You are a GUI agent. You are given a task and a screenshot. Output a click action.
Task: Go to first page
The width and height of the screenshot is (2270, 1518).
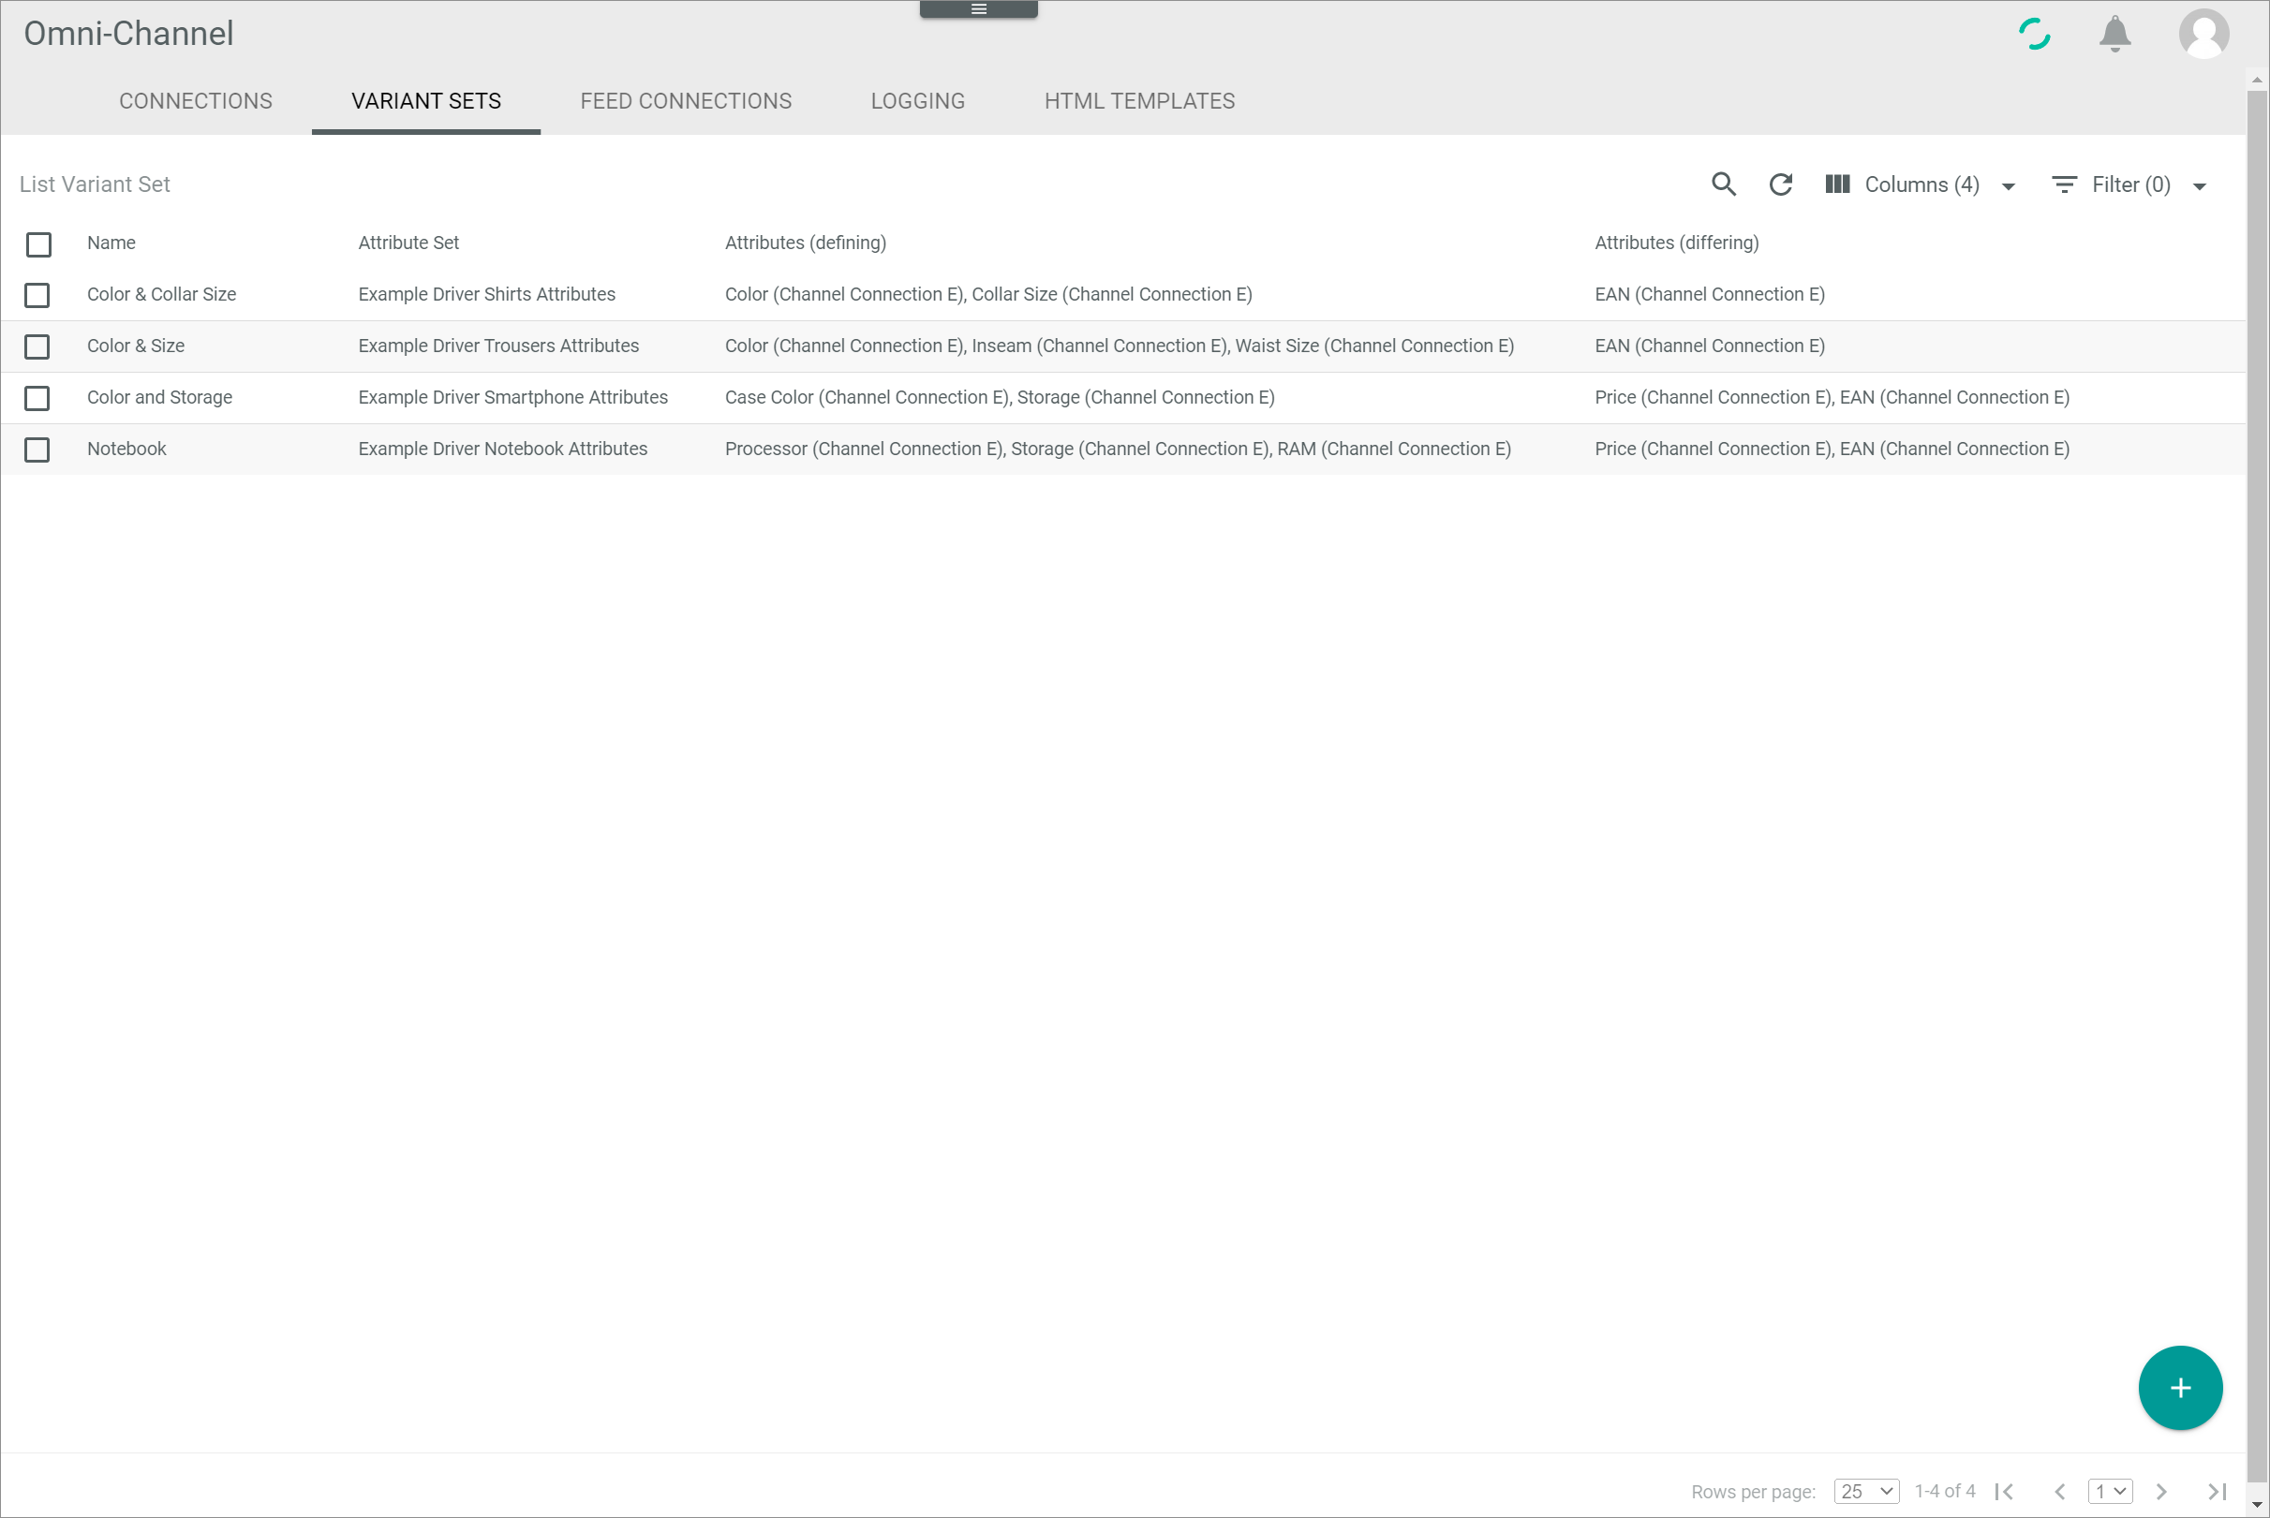pyautogui.click(x=2004, y=1491)
